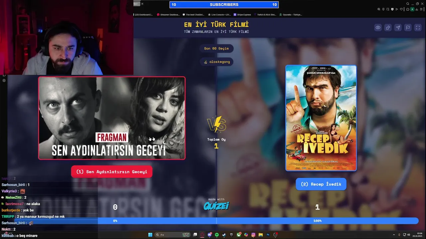Click the Toplam Oy label
The image size is (426, 239).
point(216,139)
